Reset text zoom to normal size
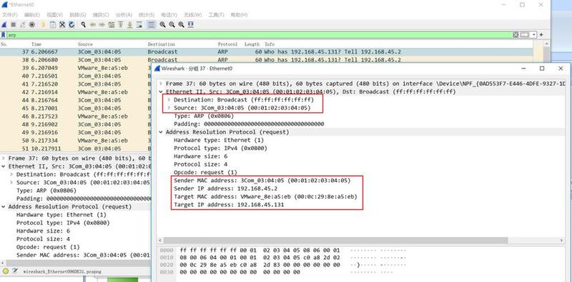The image size is (572, 282). point(181,25)
